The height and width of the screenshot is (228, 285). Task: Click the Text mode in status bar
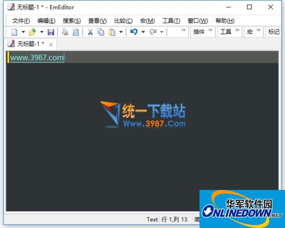click(x=152, y=219)
